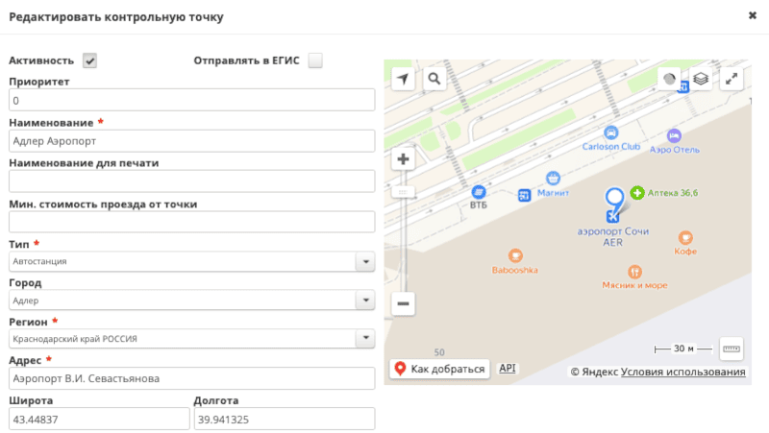Activate the map ruler tool
Image resolution: width=769 pixels, height=433 pixels.
[x=732, y=348]
